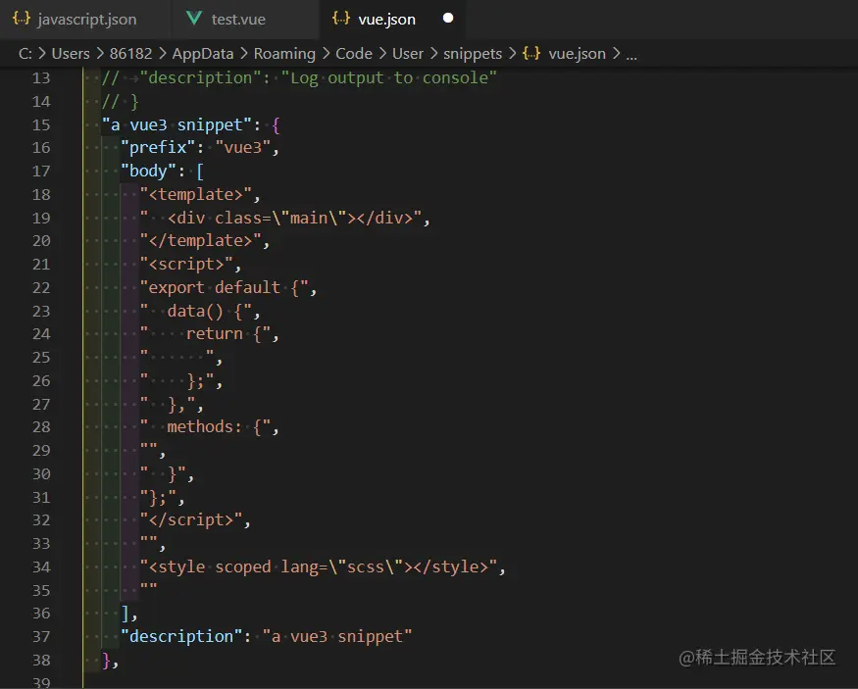Open the 86182 breadcrumb segment
The width and height of the screenshot is (858, 689).
click(x=130, y=54)
